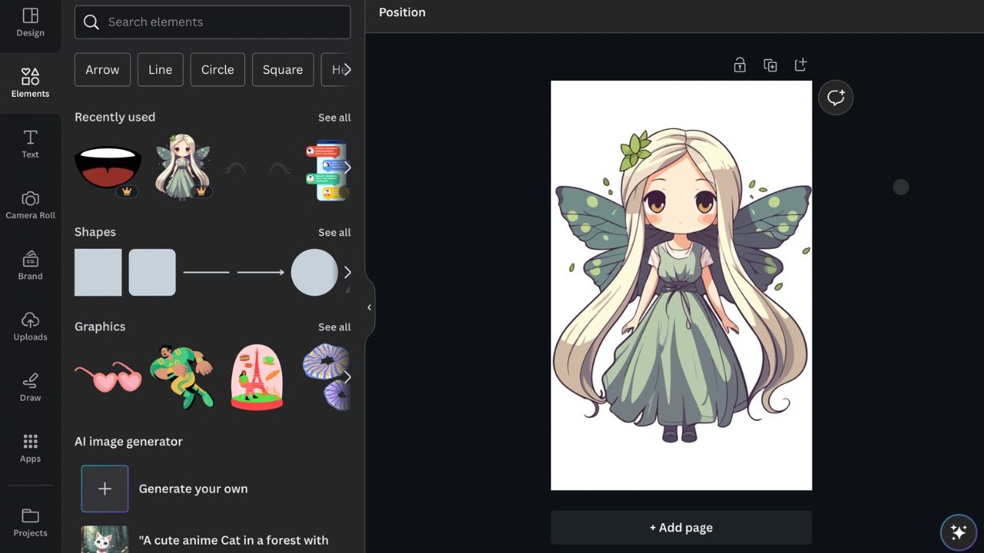
Task: Switch to the Position panel
Action: point(401,12)
